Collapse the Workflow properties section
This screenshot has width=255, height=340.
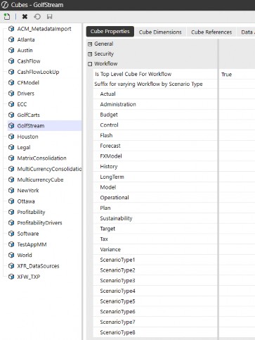click(90, 64)
